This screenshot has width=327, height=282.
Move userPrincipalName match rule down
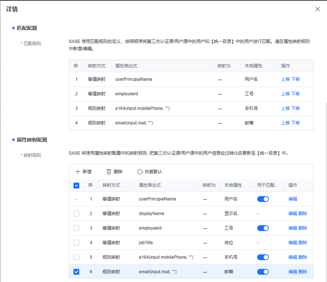(295, 79)
